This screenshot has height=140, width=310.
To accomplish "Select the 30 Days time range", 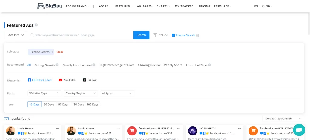I will [49, 104].
